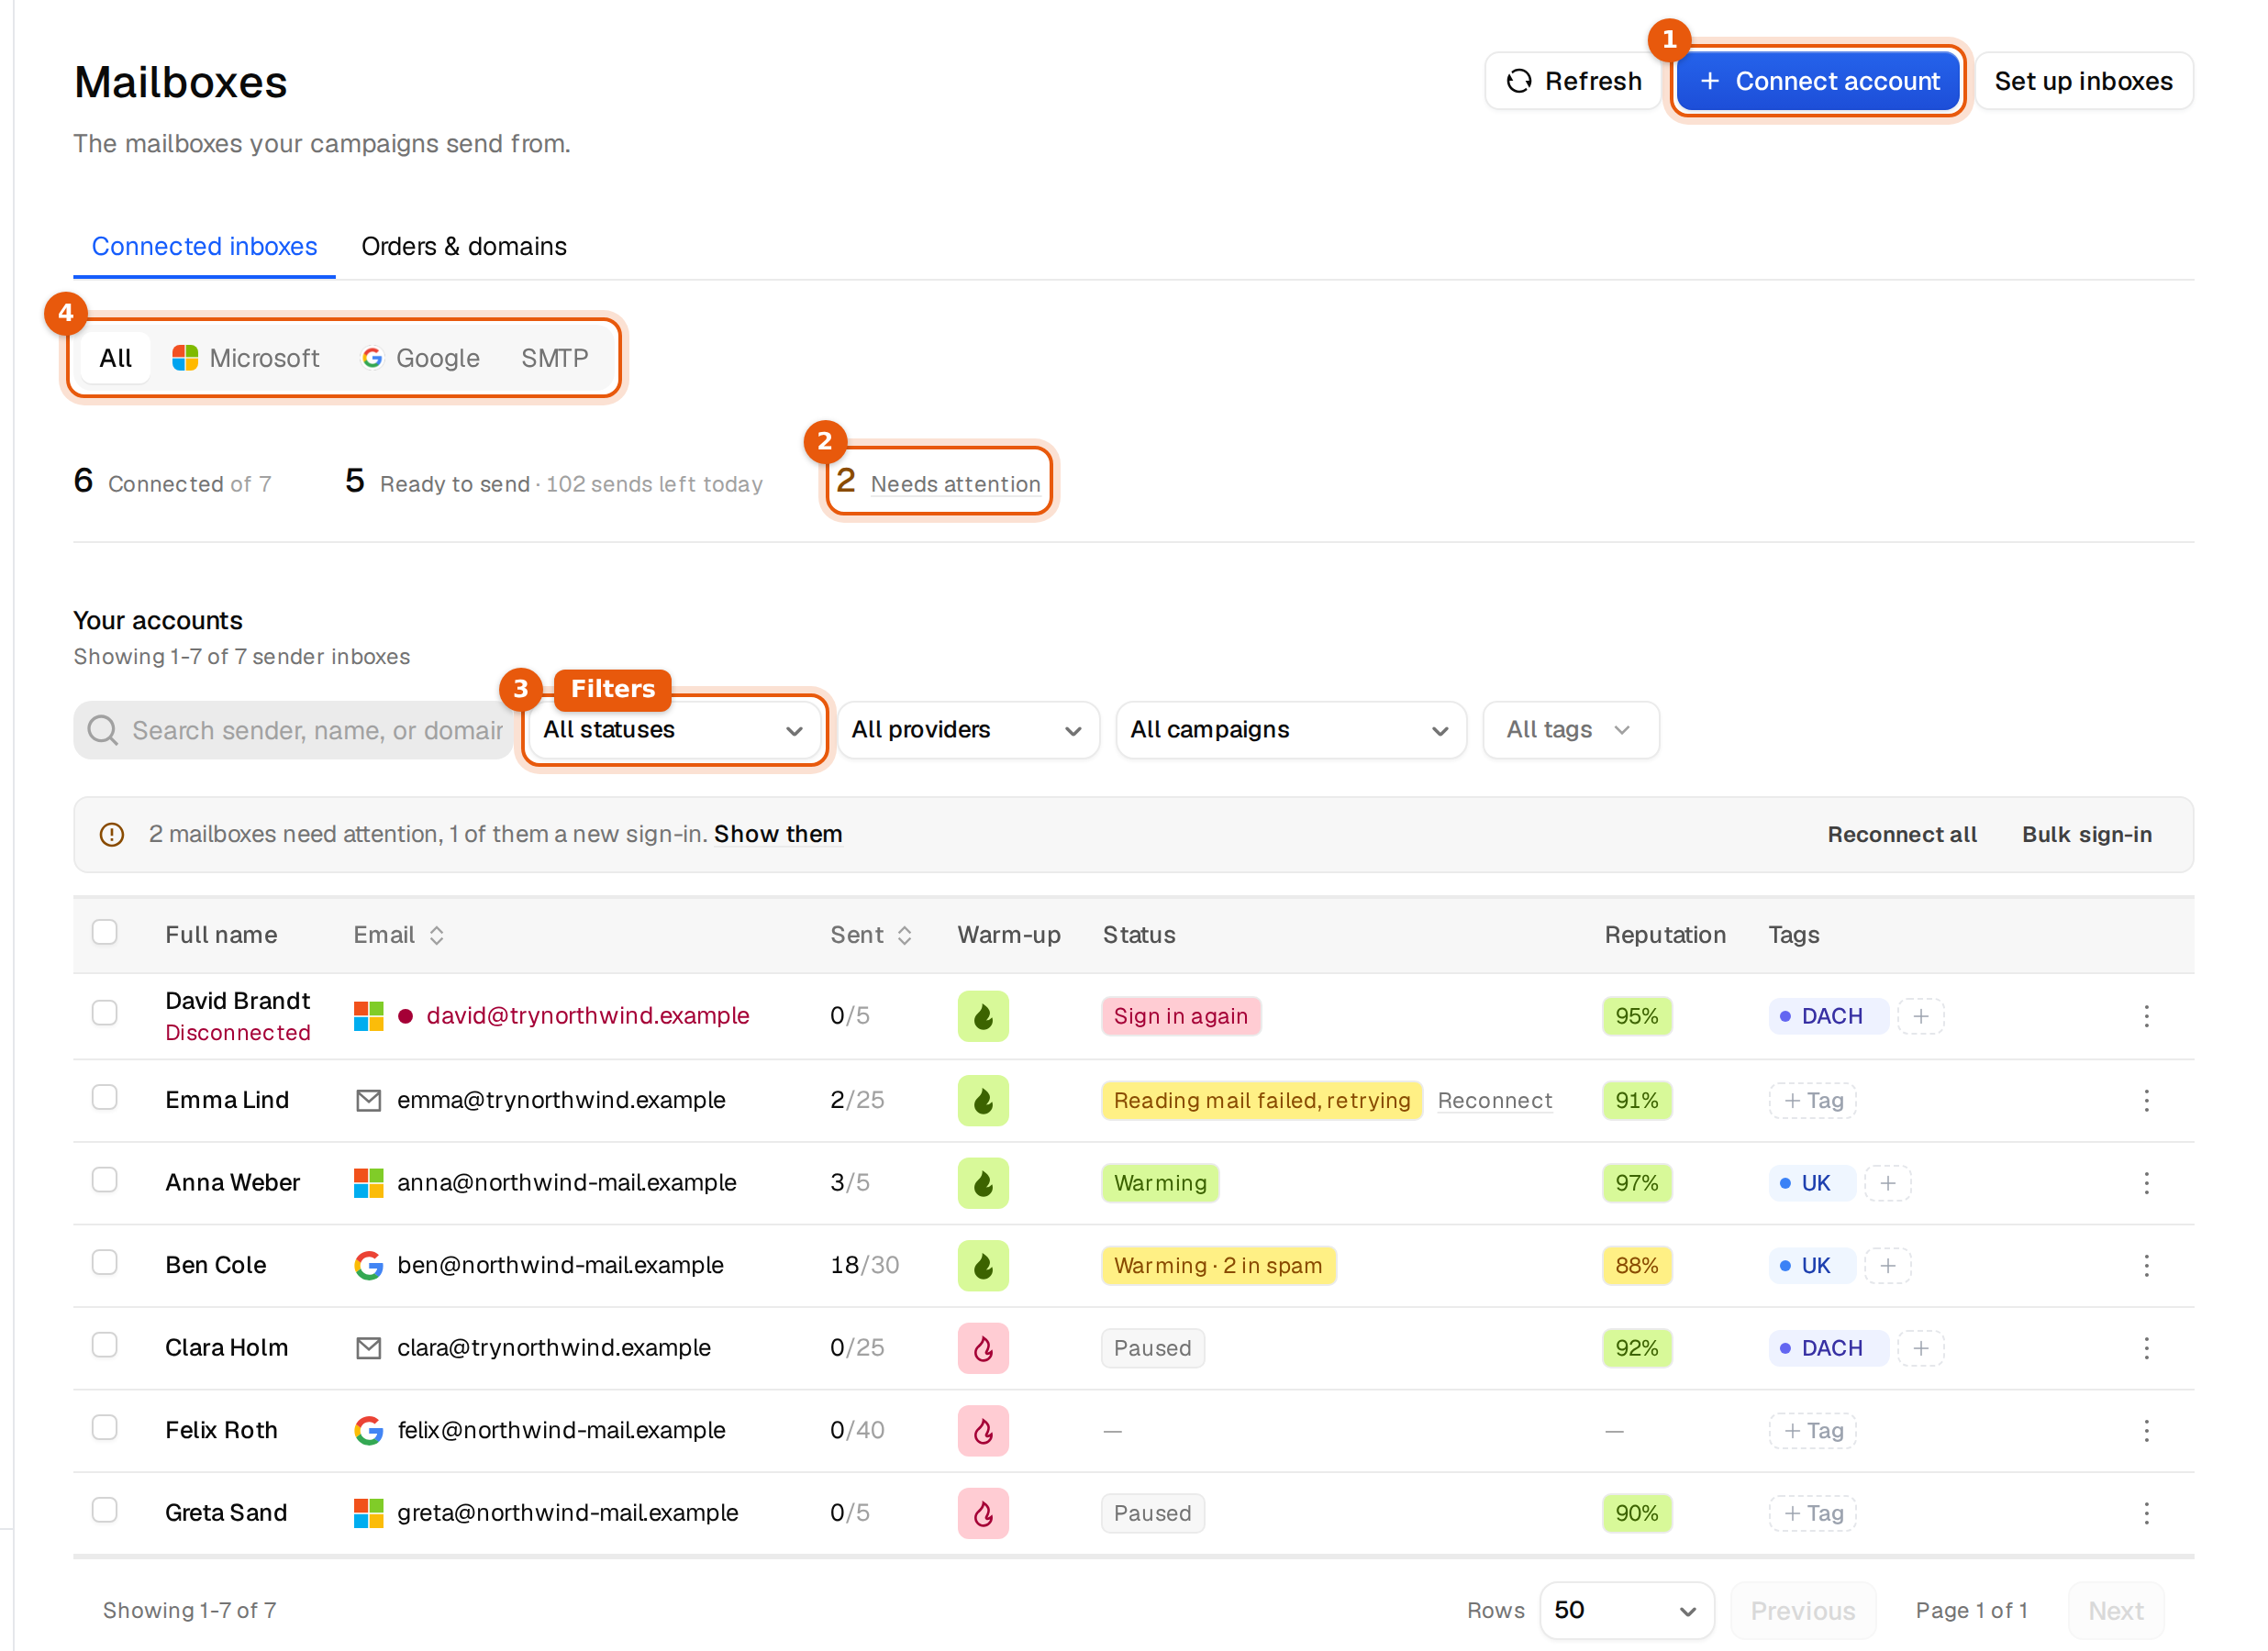Click the Reconnect link for Emma Lind

(x=1494, y=1100)
